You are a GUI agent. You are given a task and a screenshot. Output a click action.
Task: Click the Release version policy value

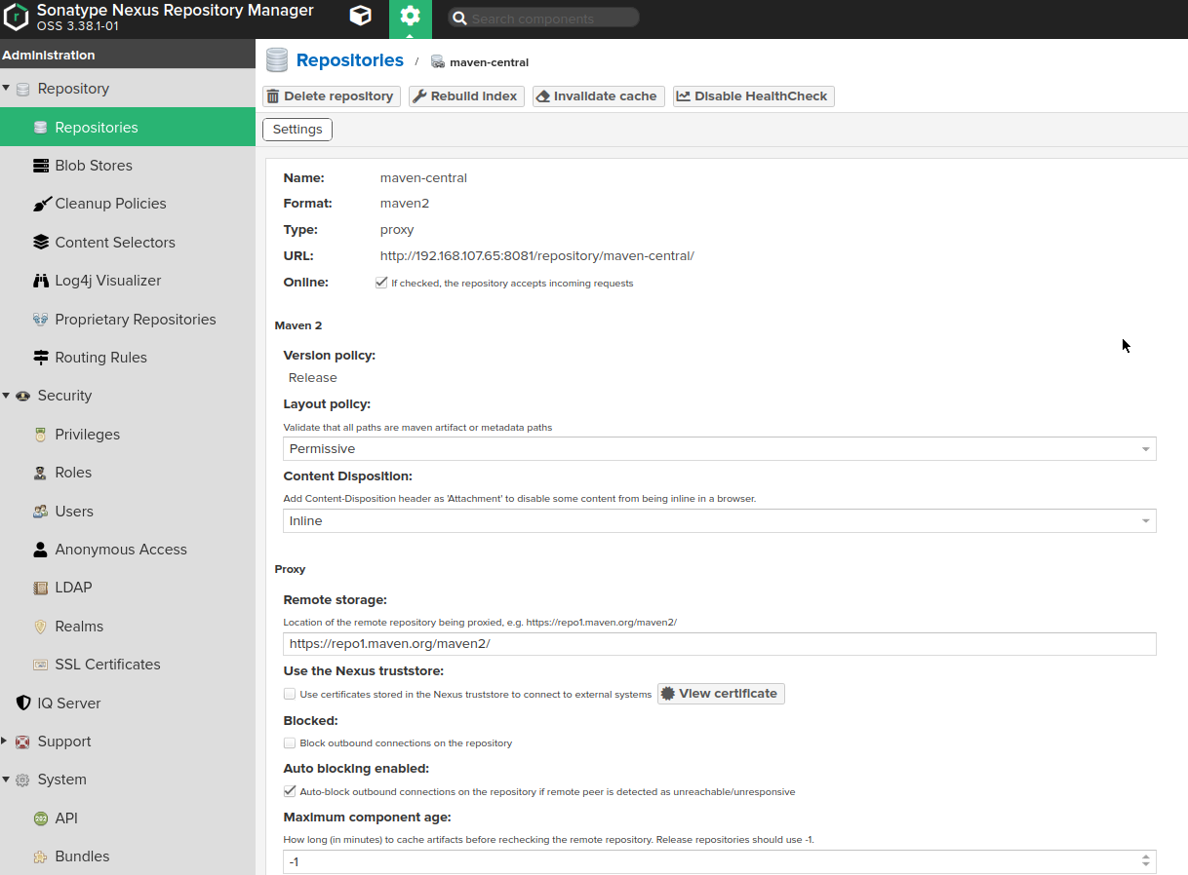(313, 378)
